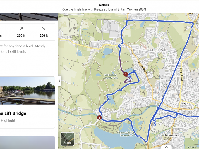Click the uphill elevation arrow icon
This screenshot has width=199, height=149.
(x=21, y=29)
